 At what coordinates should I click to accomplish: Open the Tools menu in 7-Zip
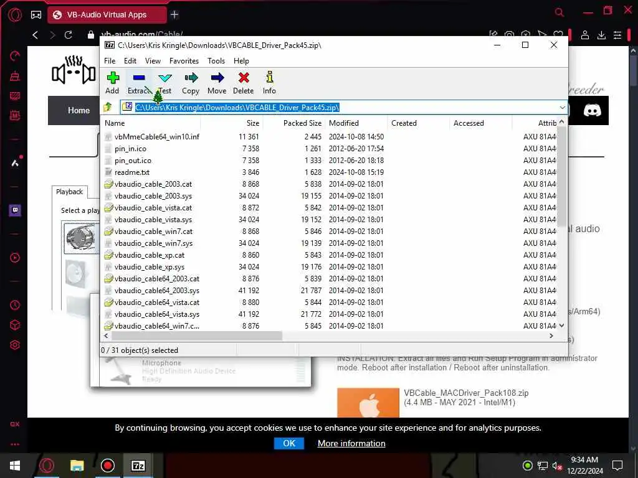[216, 61]
